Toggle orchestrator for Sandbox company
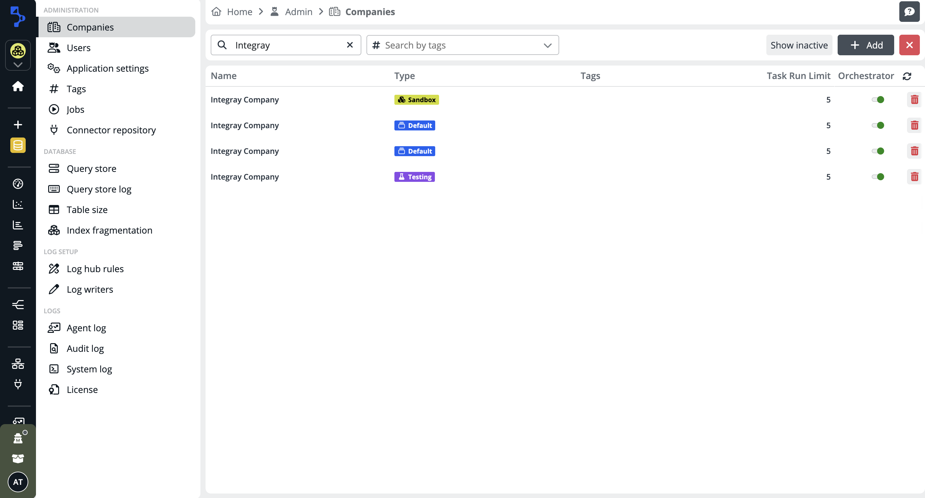The image size is (925, 498). click(x=877, y=100)
